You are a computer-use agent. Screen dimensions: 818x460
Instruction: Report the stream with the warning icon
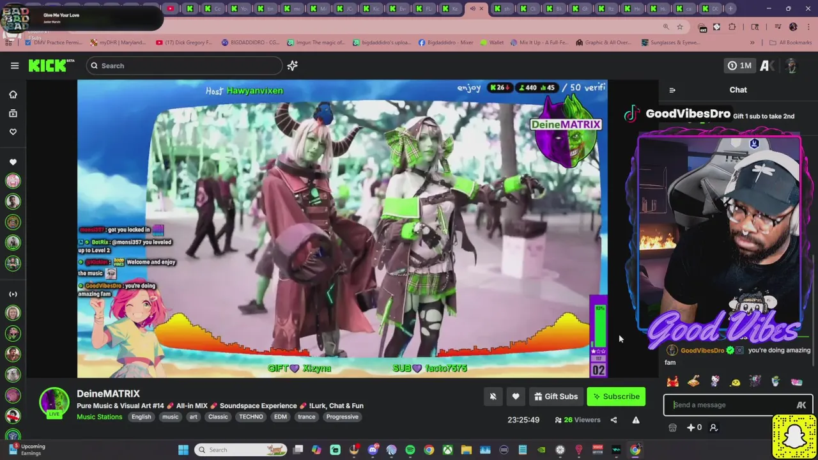coord(636,420)
